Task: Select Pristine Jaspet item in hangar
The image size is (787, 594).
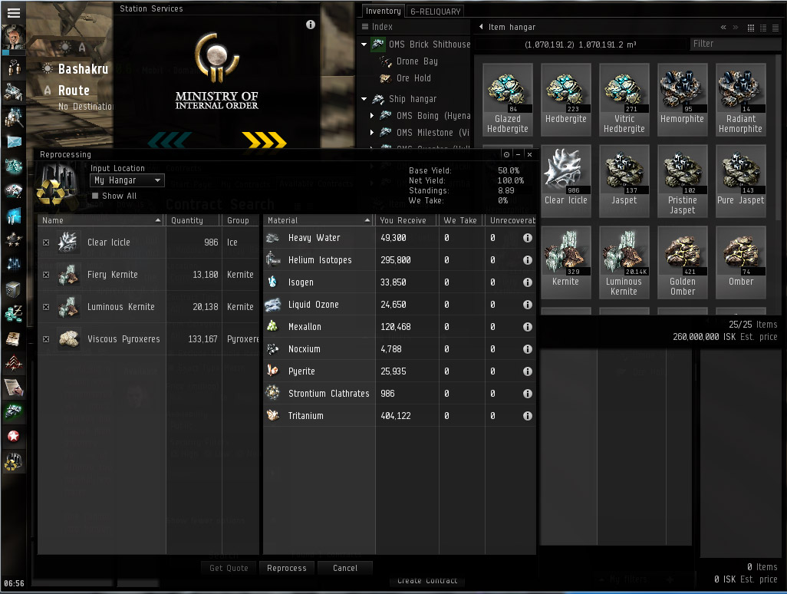Action: pos(682,181)
